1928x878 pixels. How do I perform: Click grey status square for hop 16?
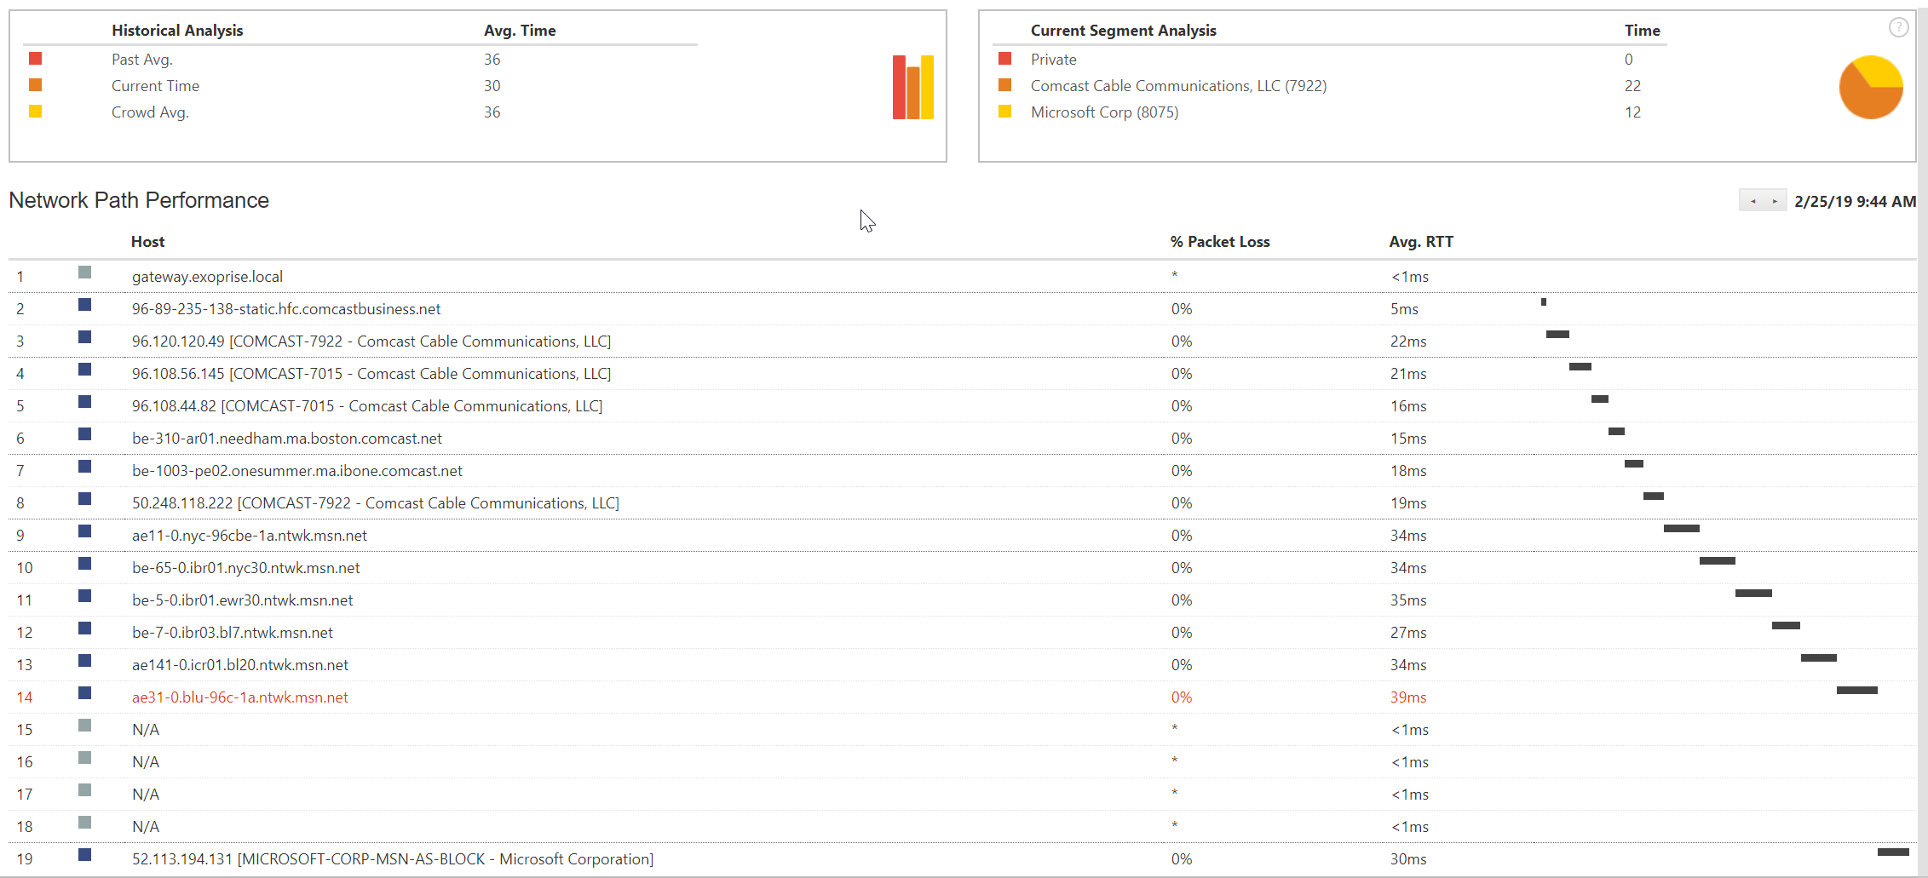point(84,757)
